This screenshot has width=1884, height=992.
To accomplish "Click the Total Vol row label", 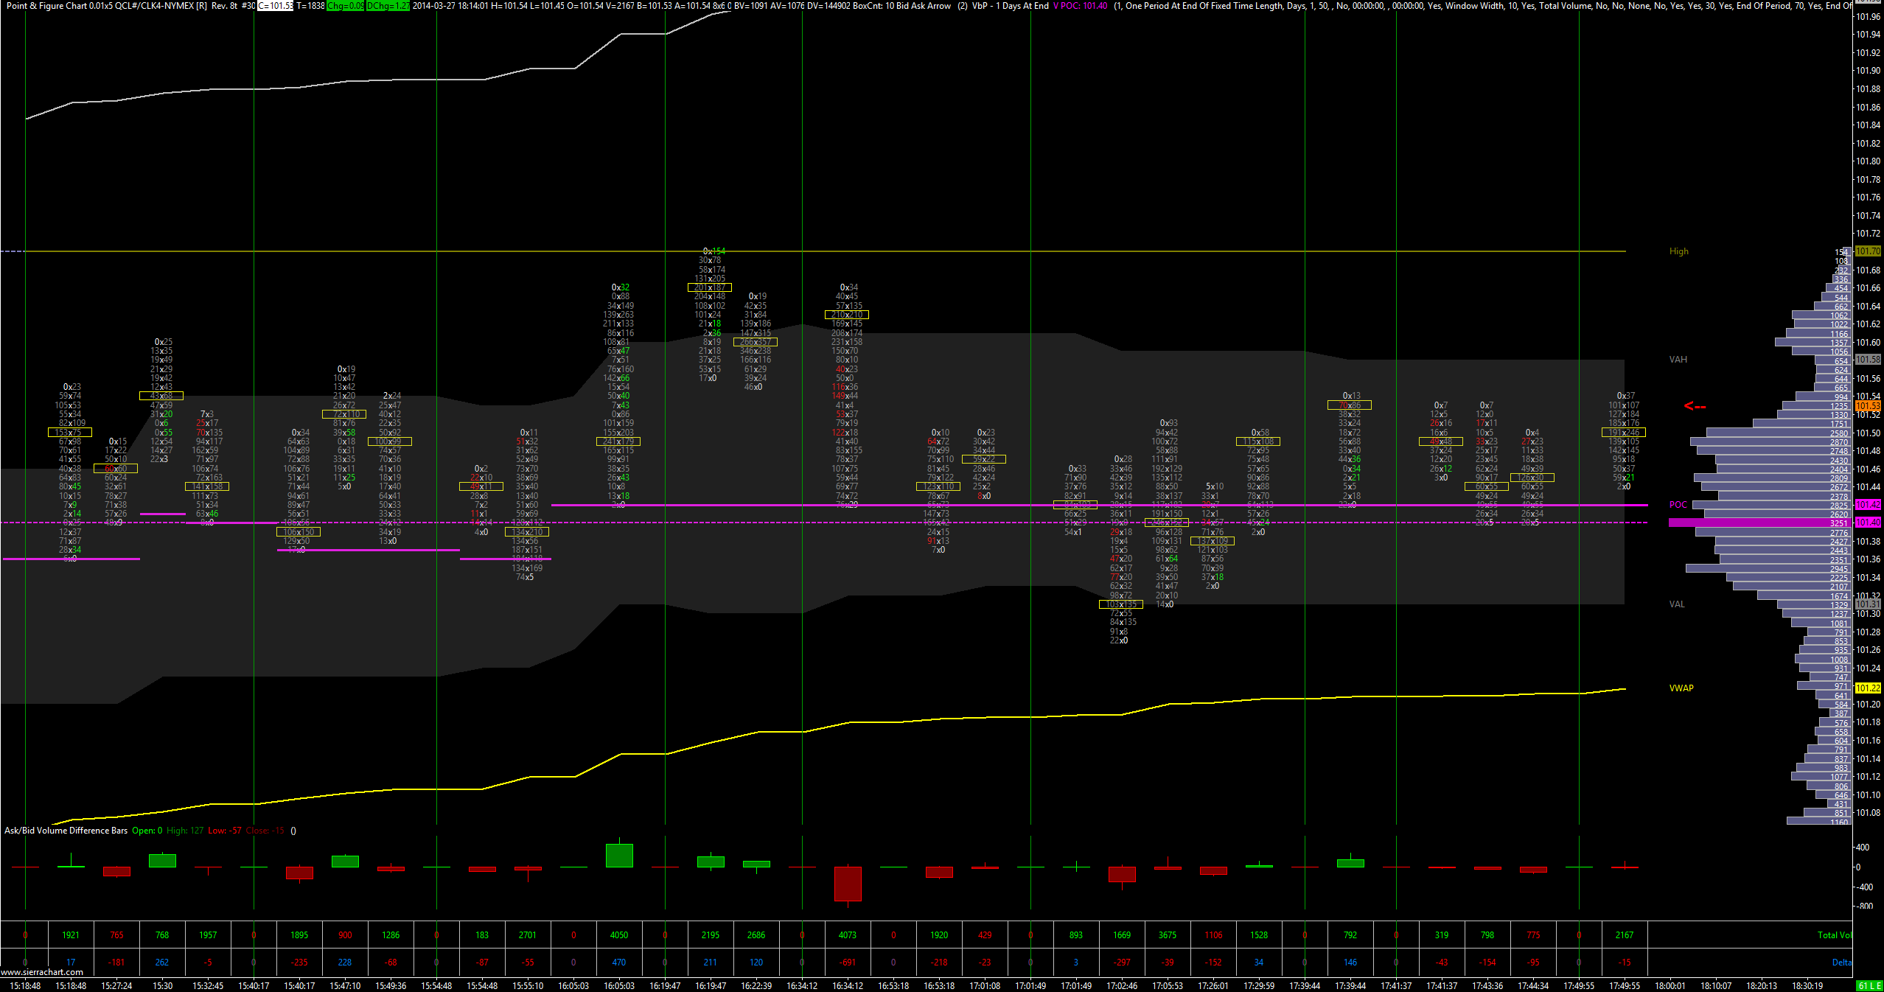I will (x=1834, y=935).
